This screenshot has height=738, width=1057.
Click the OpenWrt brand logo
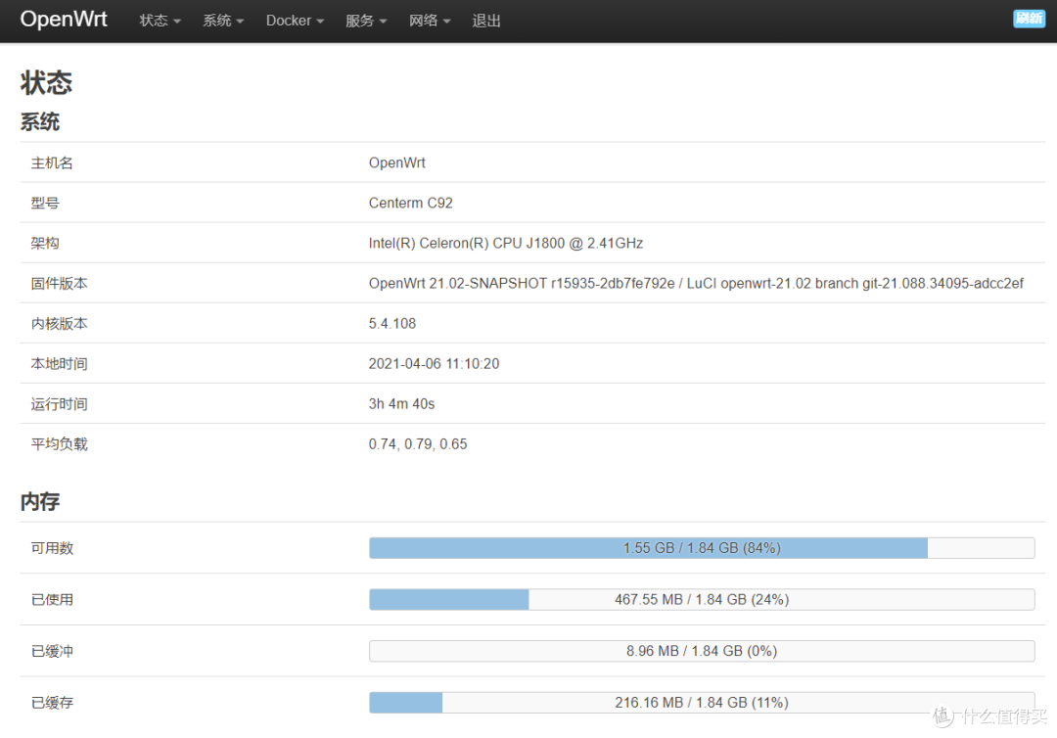coord(64,20)
